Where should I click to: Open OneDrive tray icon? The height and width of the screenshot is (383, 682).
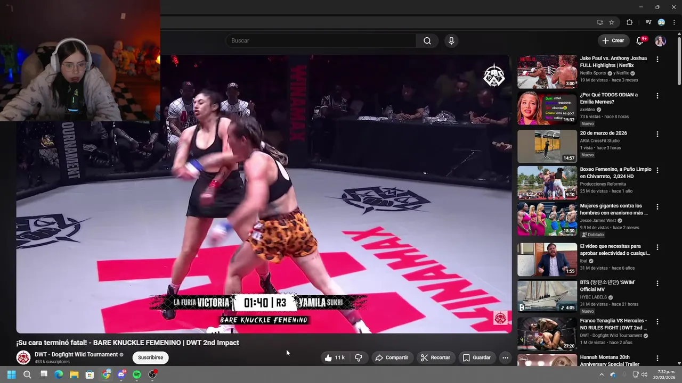coord(613,374)
